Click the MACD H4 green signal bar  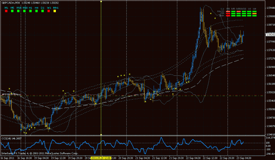254,11
